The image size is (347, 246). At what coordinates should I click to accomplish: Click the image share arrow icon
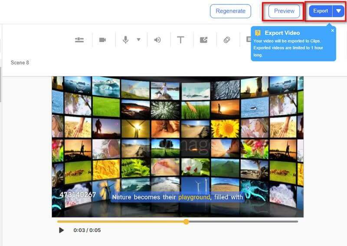coord(204,40)
